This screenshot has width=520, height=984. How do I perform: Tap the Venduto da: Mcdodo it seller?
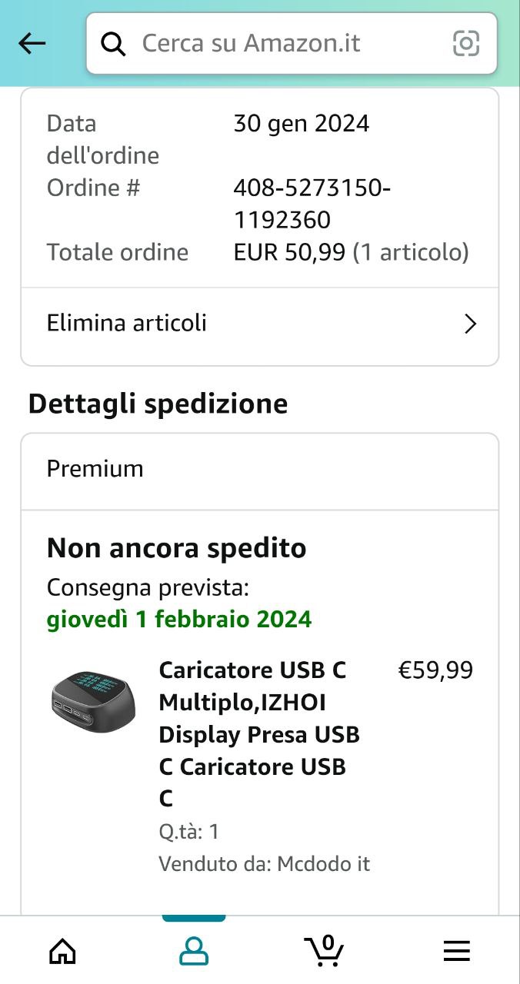click(264, 863)
